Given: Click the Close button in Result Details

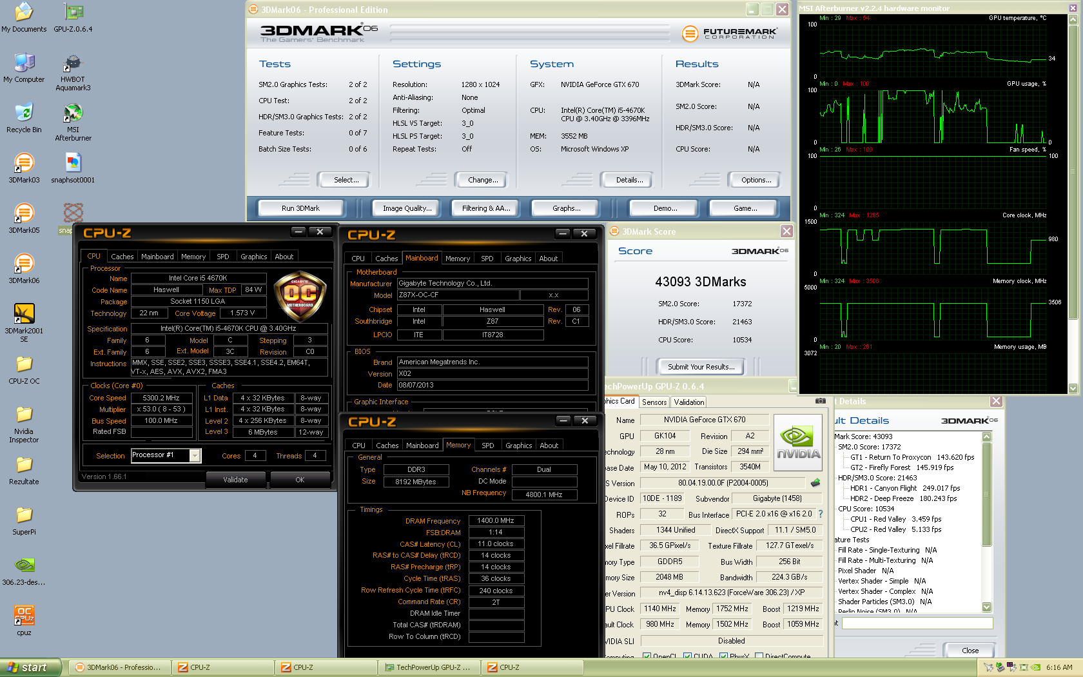Looking at the screenshot, I should coord(970,651).
